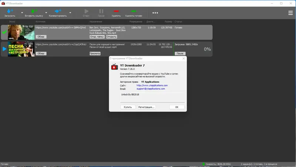
Task: Click the Назначение column header
Action: click(96, 22)
